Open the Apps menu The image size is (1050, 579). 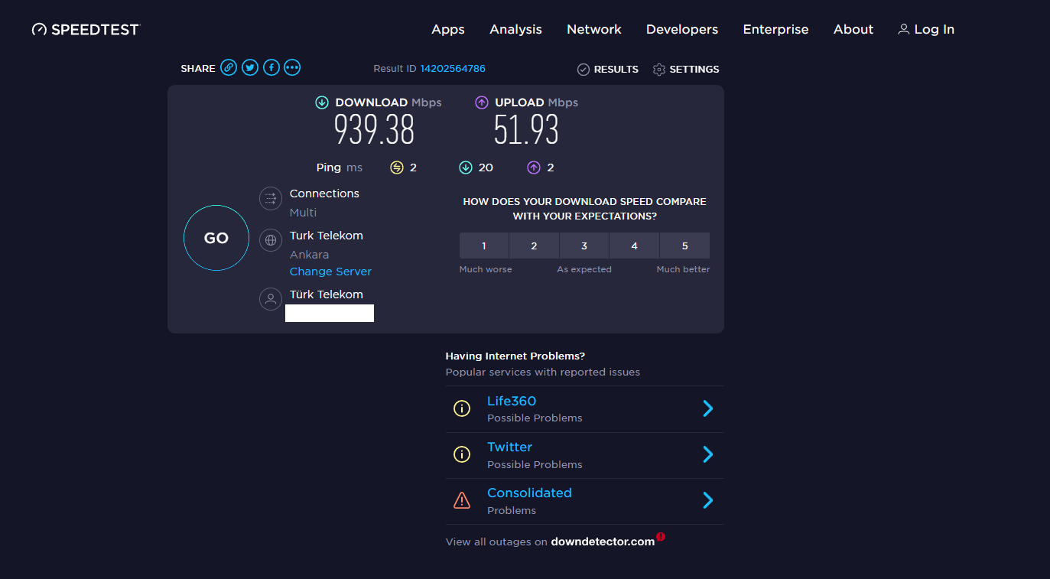coord(448,30)
